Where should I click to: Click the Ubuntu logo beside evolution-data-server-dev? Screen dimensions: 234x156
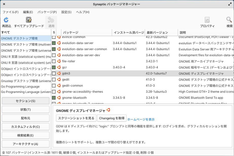[x=59, y=55]
